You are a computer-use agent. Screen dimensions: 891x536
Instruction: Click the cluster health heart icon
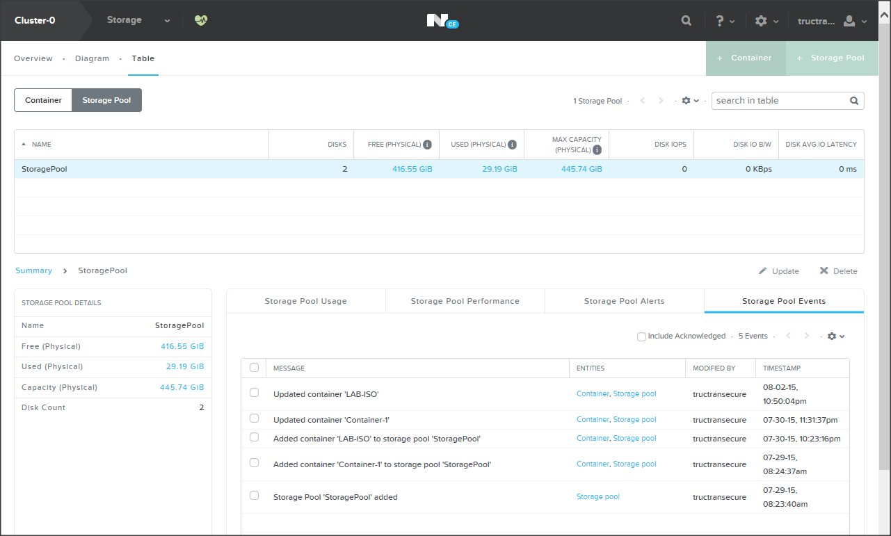coord(201,20)
